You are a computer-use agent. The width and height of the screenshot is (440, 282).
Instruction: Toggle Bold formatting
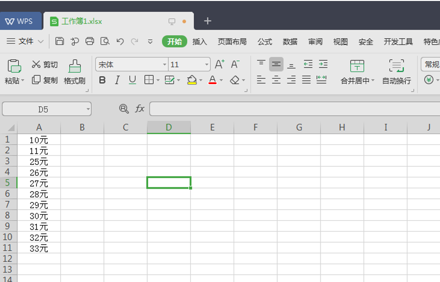[x=102, y=80]
